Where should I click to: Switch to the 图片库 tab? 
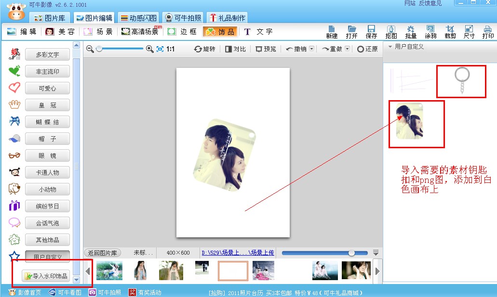tap(50, 18)
